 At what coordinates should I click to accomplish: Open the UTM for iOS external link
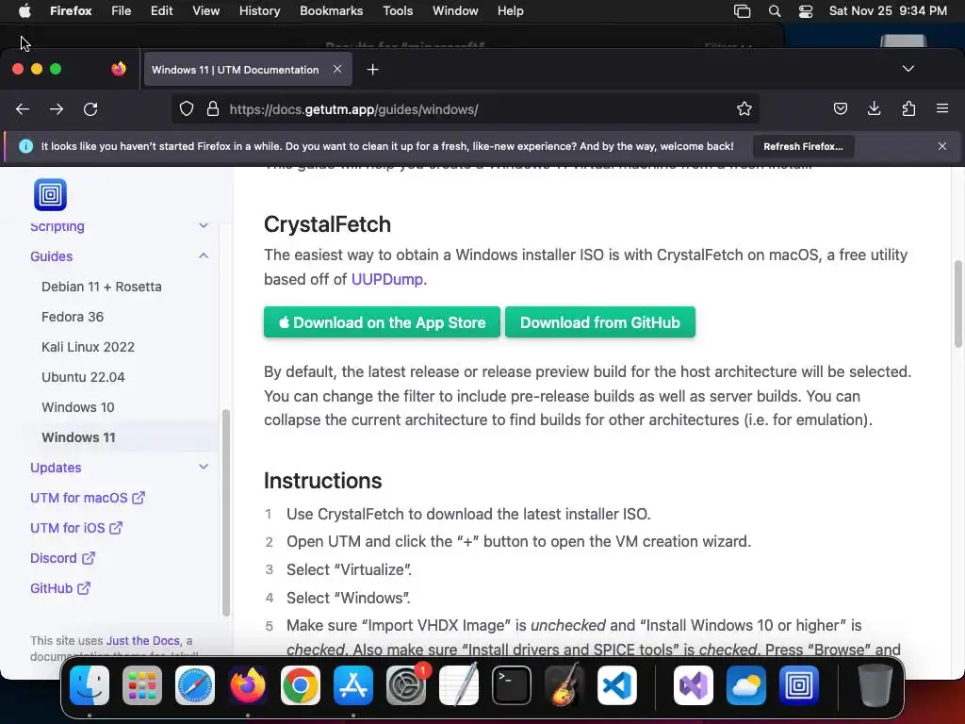76,528
